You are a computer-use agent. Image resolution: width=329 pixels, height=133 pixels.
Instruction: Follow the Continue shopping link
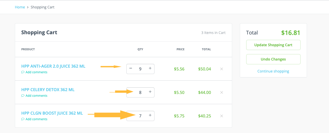coord(273,71)
